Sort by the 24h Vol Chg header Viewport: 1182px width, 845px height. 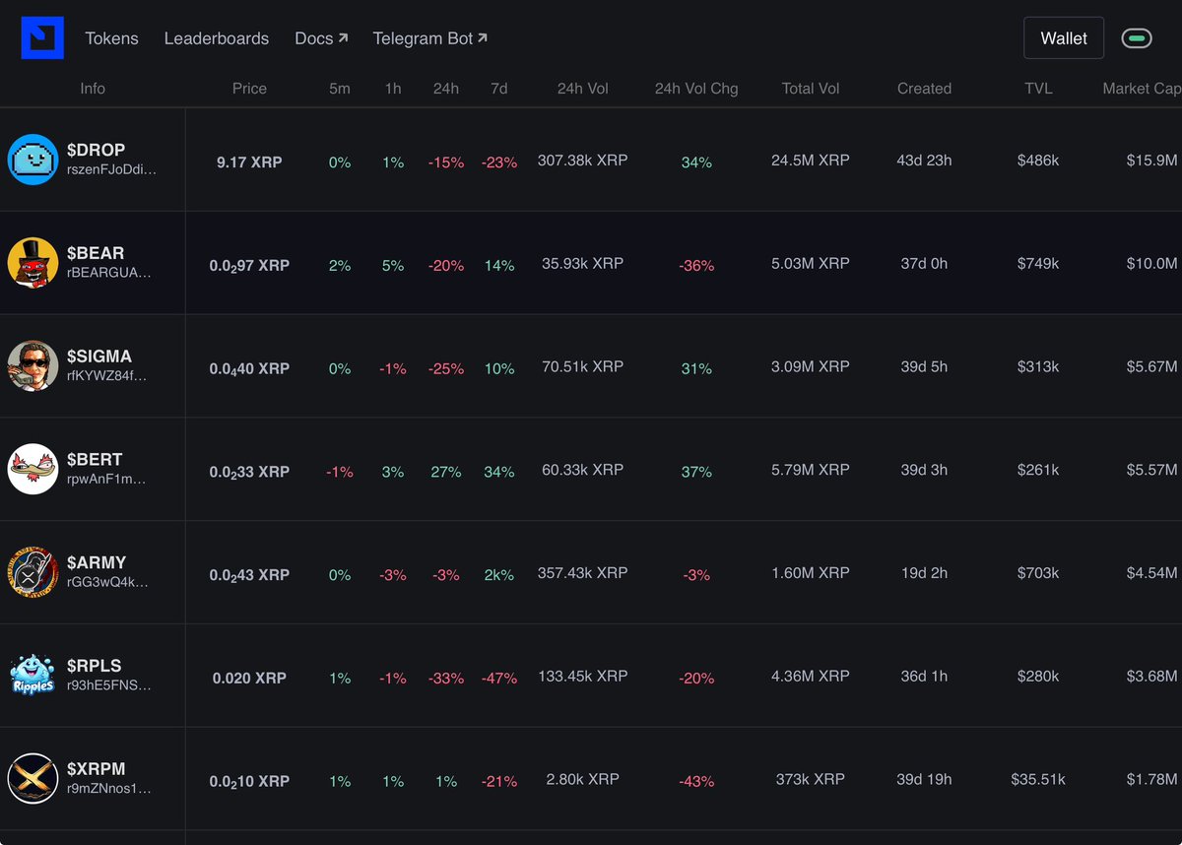pos(696,89)
